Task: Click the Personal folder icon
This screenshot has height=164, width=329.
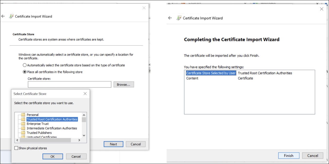Action: click(x=23, y=115)
